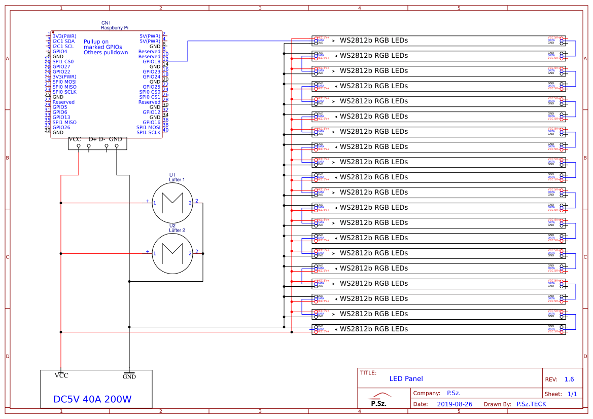Click the LED Panel title text
The width and height of the screenshot is (593, 419).
pyautogui.click(x=406, y=378)
